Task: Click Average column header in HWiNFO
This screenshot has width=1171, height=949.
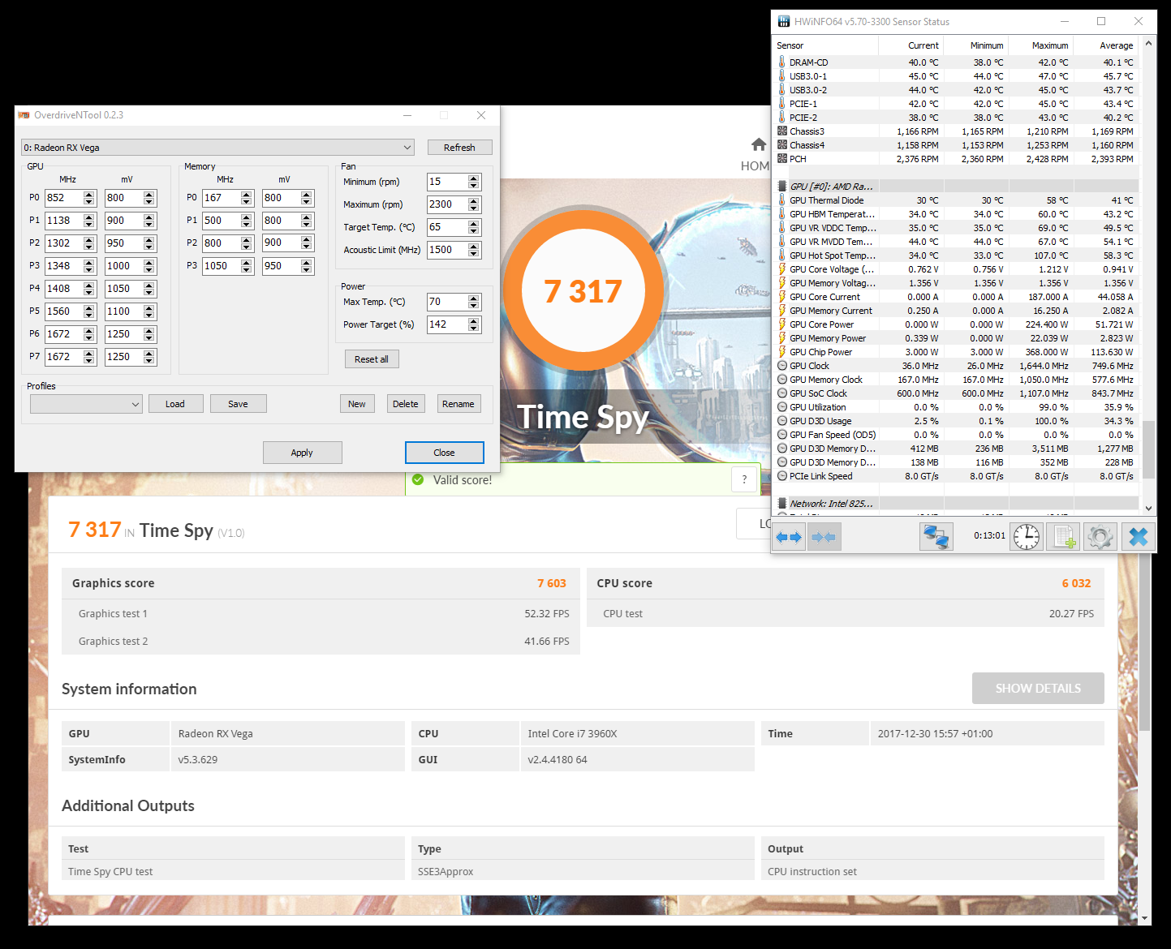Action: 1105,45
